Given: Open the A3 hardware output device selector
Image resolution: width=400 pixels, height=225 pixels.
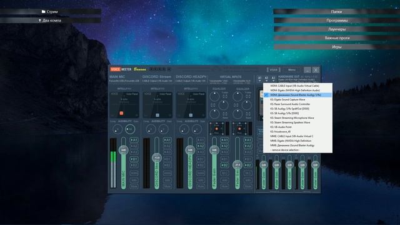Looking at the screenshot, I should 274,78.
